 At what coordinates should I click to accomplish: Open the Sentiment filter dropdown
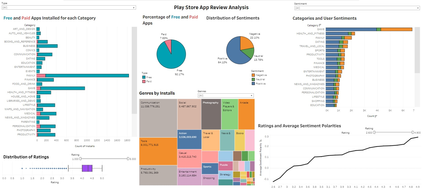418,8
